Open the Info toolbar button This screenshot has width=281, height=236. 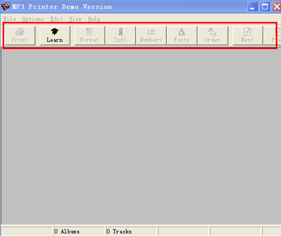tap(120, 36)
